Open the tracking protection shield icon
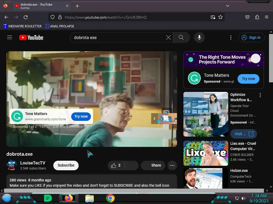This screenshot has height=204, width=273. (53, 17)
